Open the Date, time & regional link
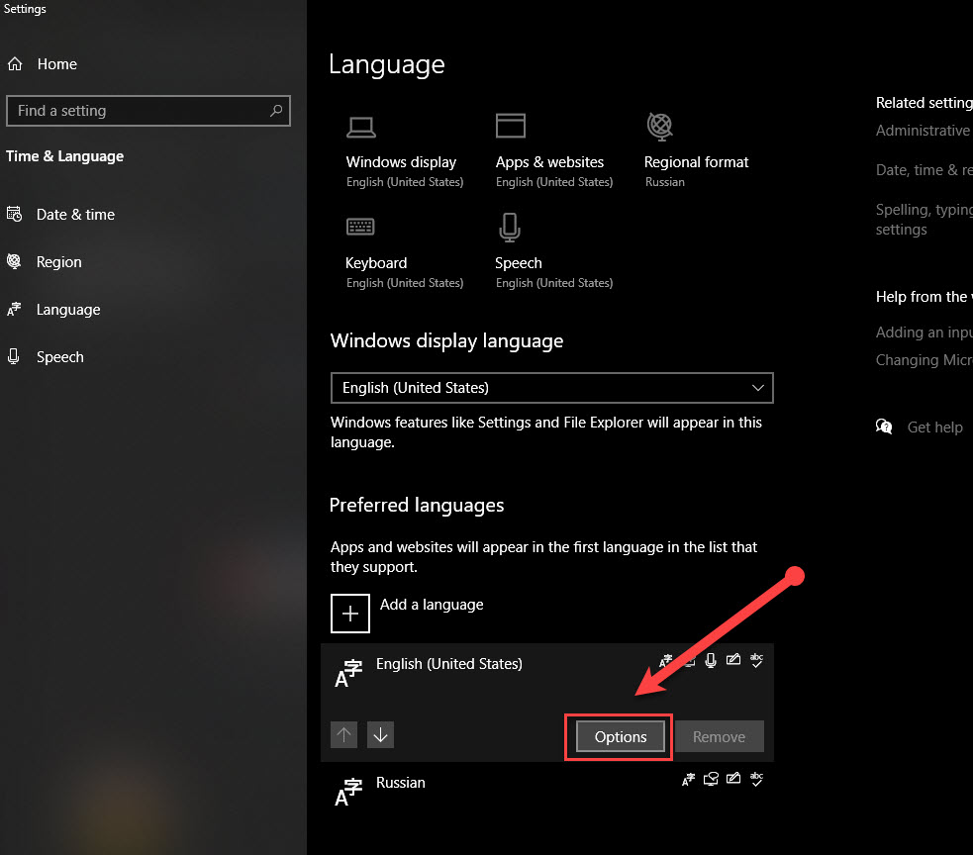The width and height of the screenshot is (973, 855). coord(924,170)
